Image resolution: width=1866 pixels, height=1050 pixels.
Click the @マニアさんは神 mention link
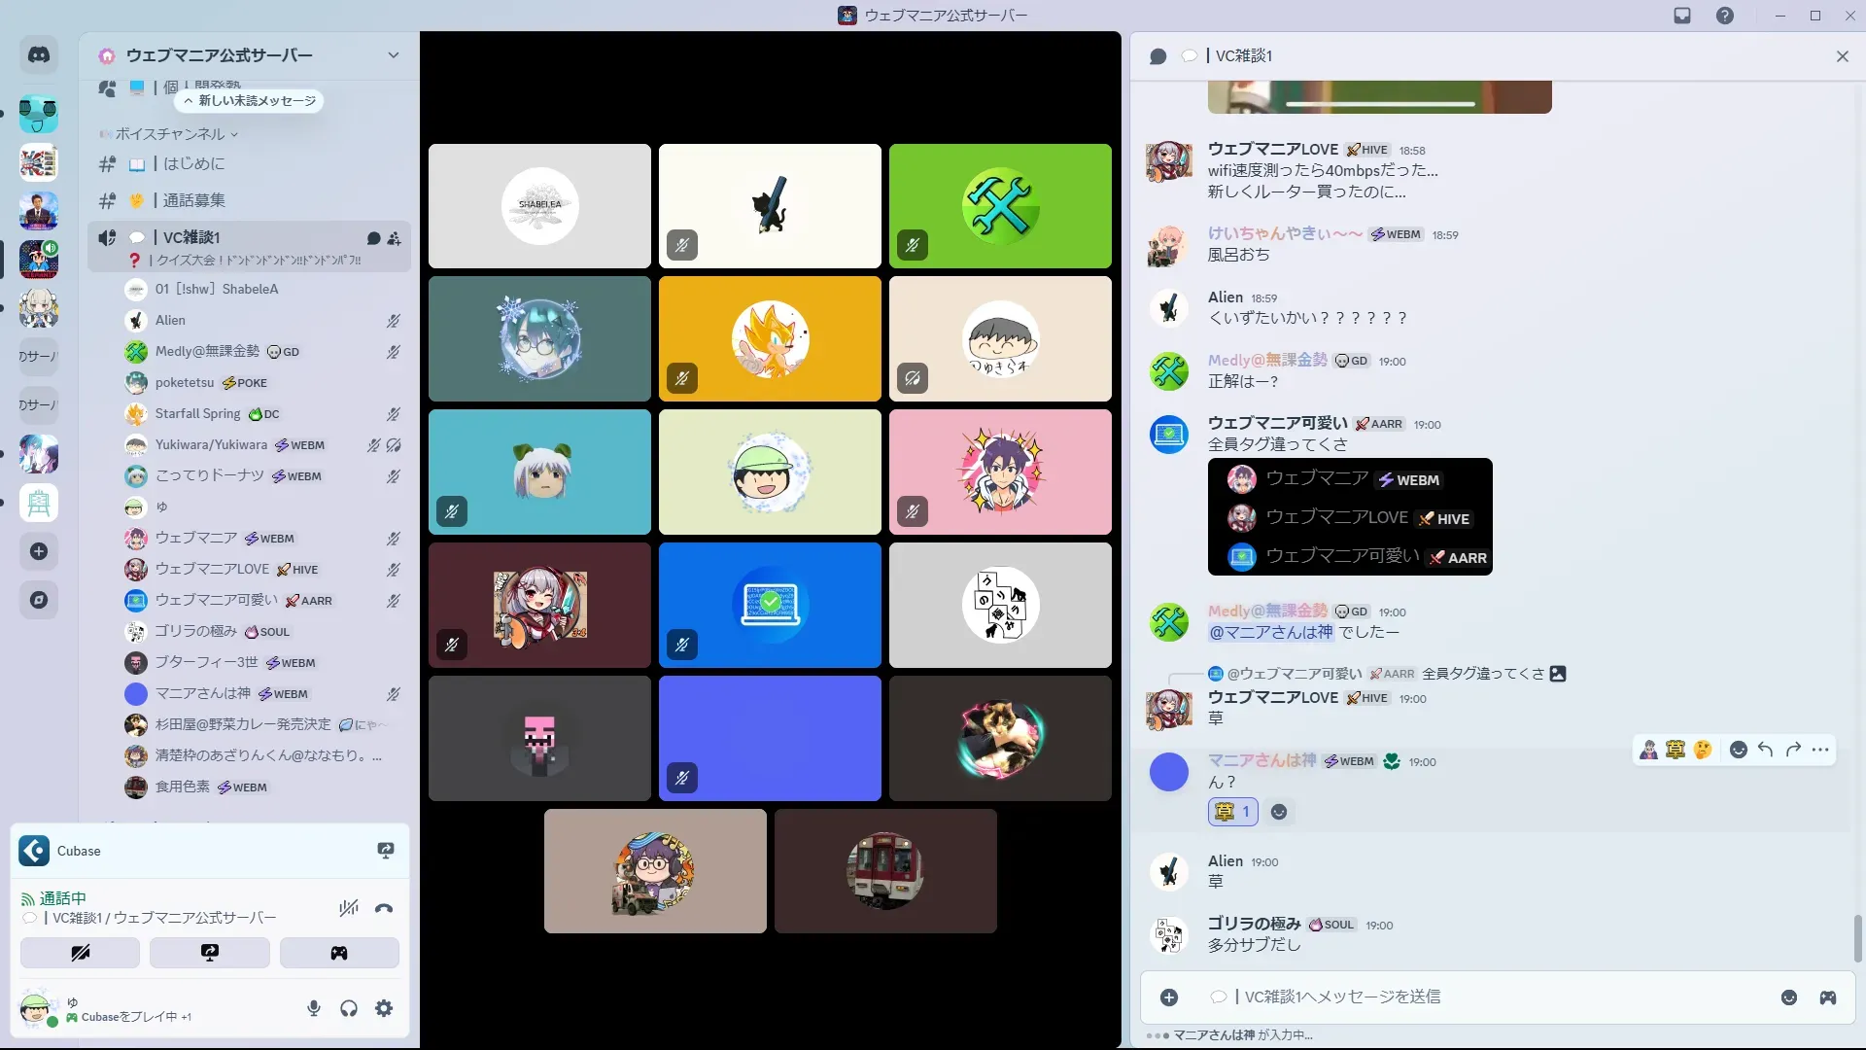(x=1270, y=633)
